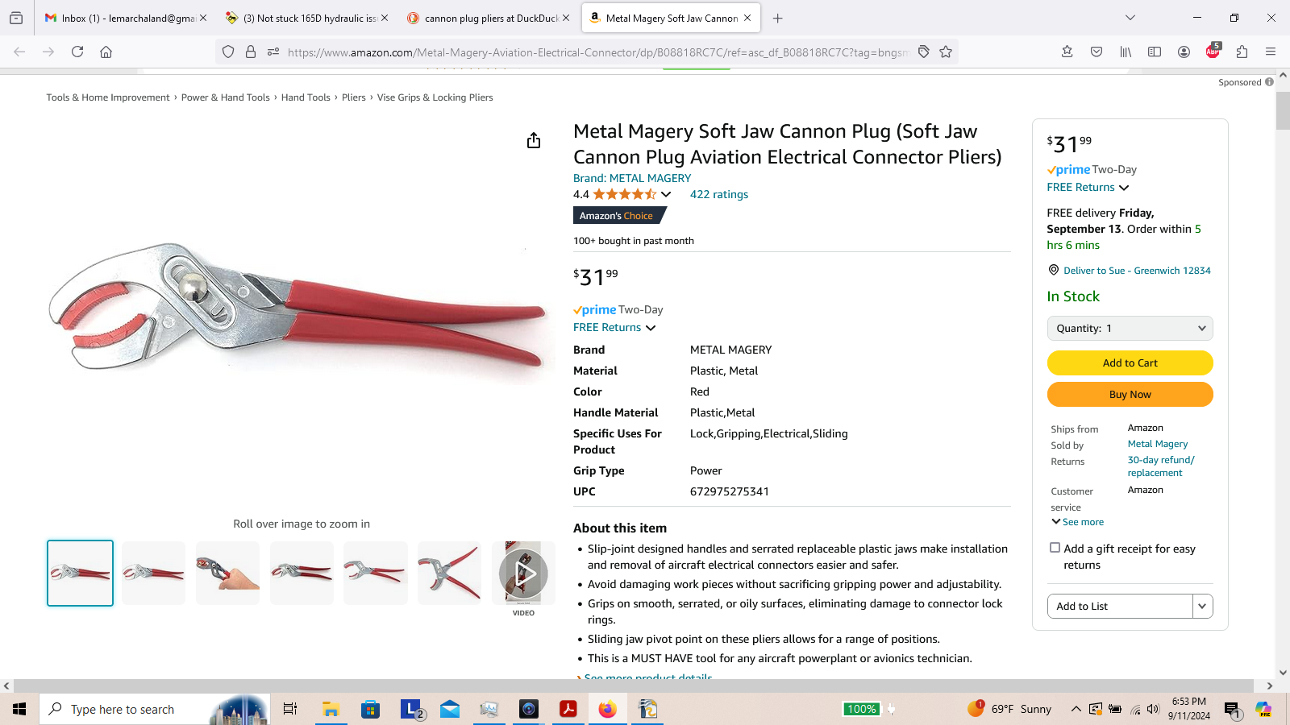Image resolution: width=1290 pixels, height=725 pixels.
Task: Open the Adblock Plus extension icon
Action: point(1213,52)
